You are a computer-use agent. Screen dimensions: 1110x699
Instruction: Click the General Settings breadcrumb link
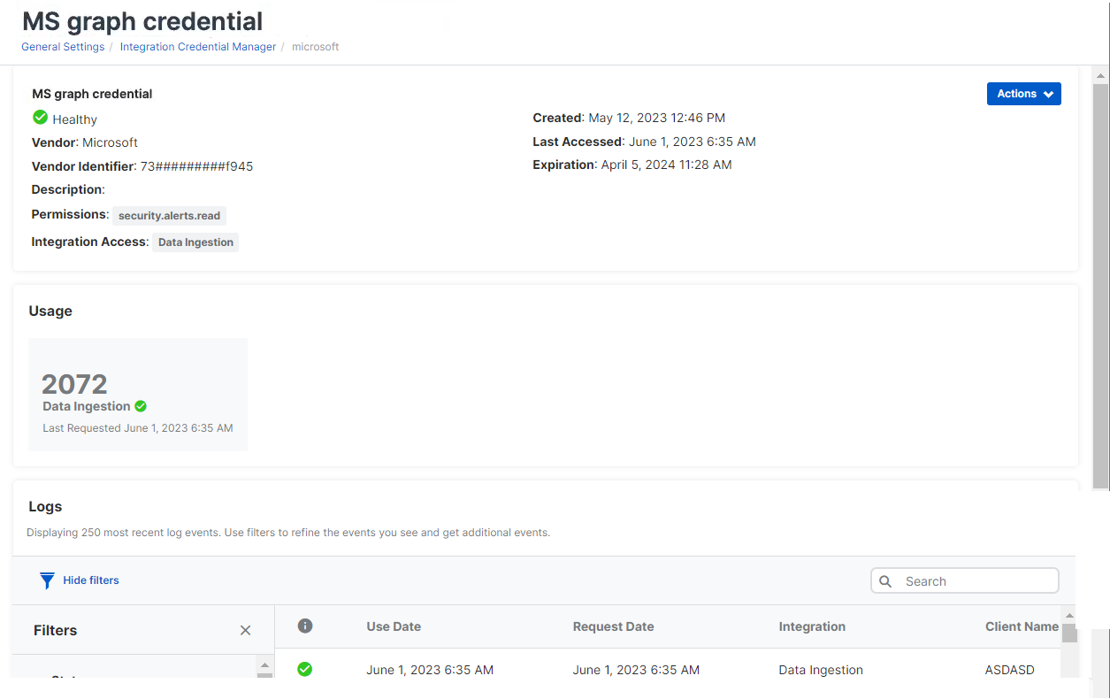(63, 47)
